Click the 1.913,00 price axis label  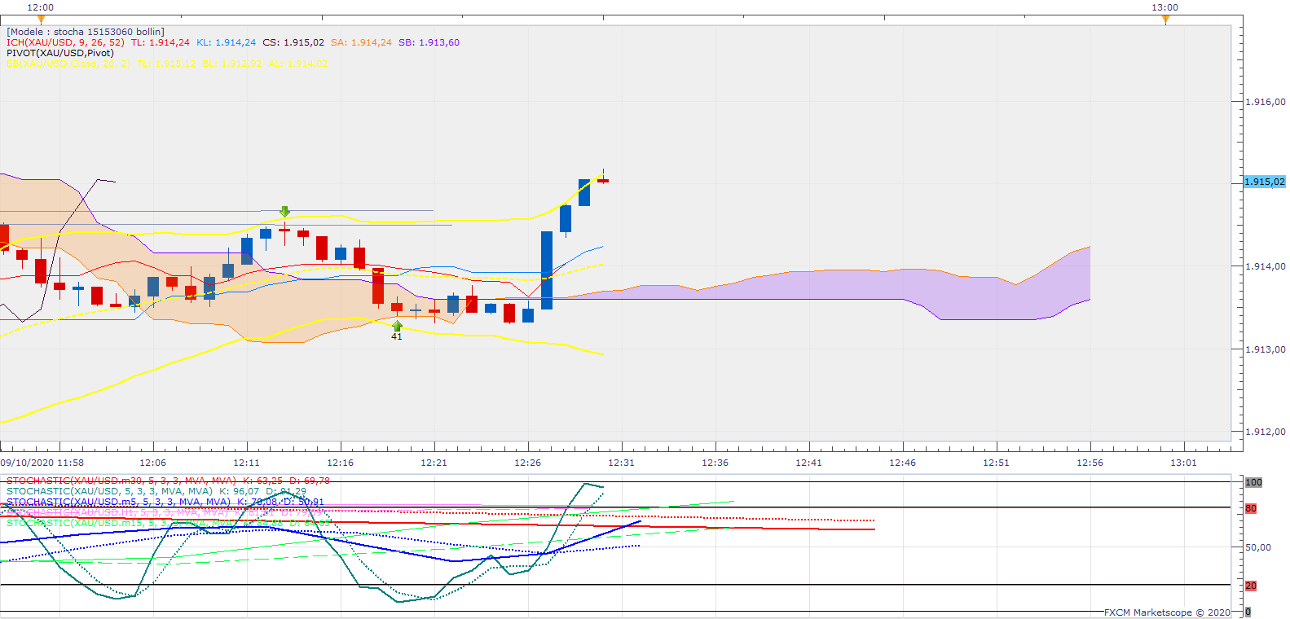[1266, 349]
